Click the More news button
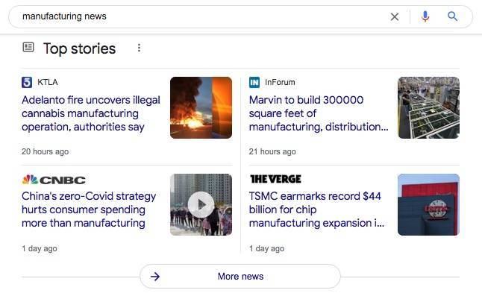 click(x=240, y=277)
